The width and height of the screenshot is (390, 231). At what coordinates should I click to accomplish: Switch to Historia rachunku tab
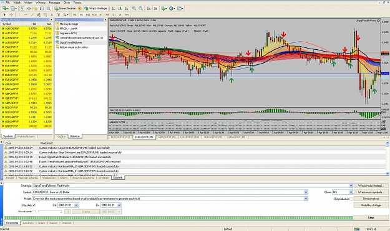tap(28, 177)
